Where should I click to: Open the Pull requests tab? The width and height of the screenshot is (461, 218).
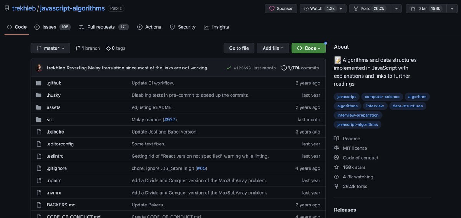pos(104,27)
